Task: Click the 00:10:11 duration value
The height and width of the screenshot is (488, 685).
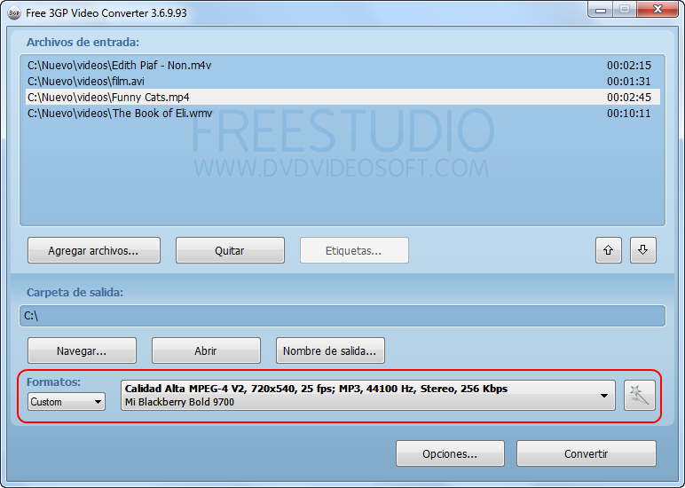Action: click(628, 114)
